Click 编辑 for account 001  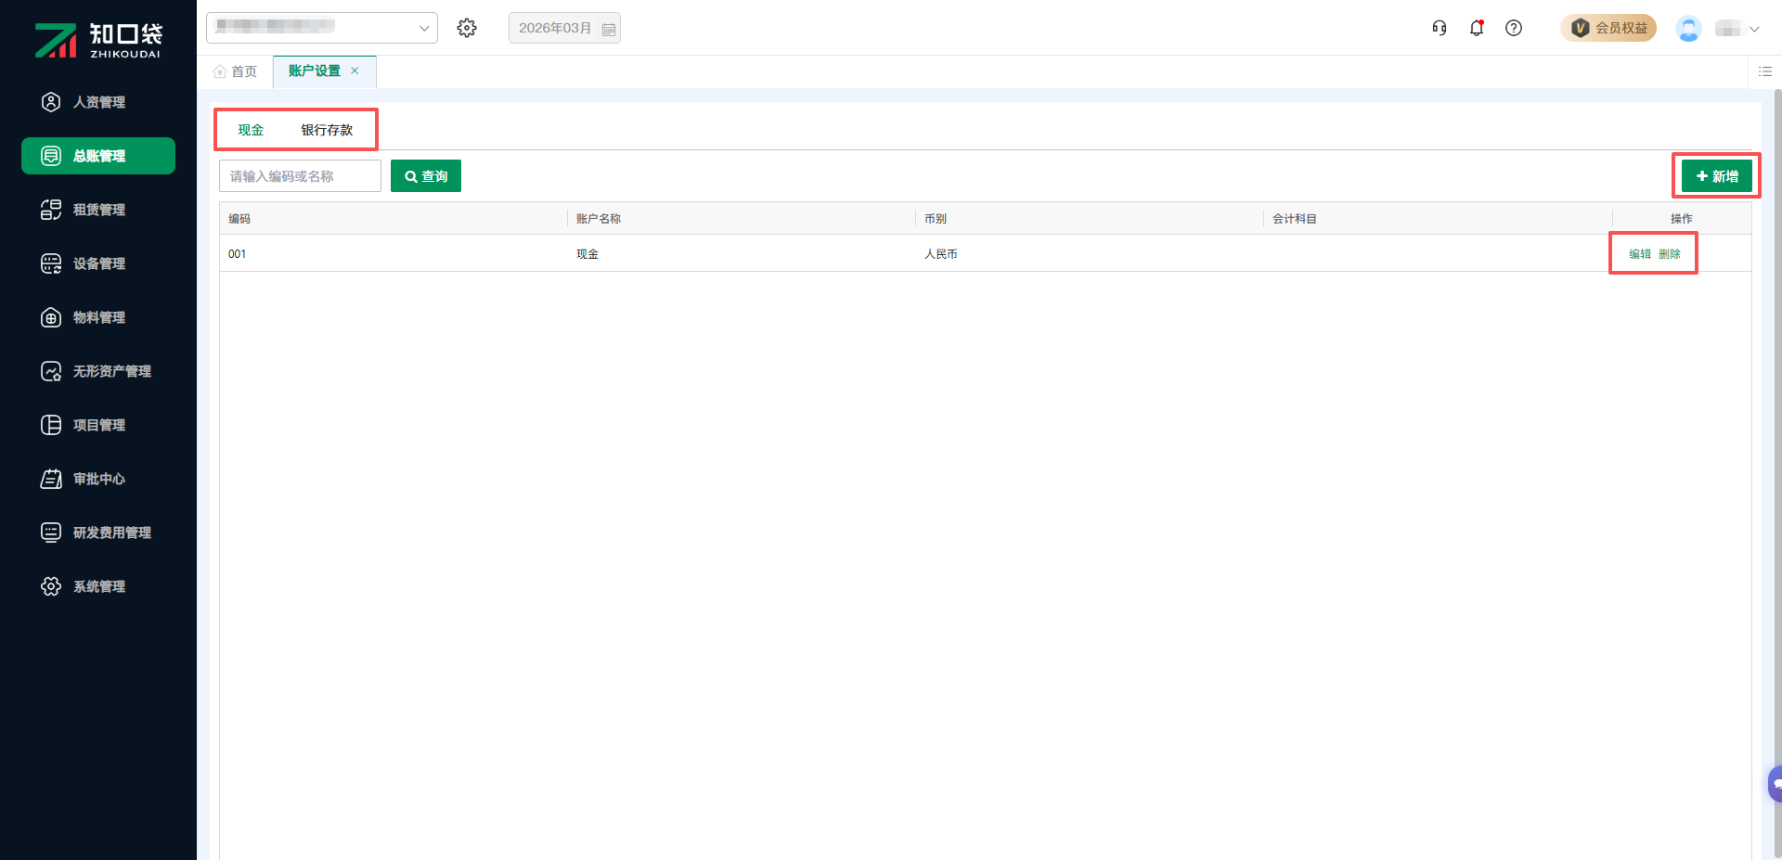tap(1640, 254)
